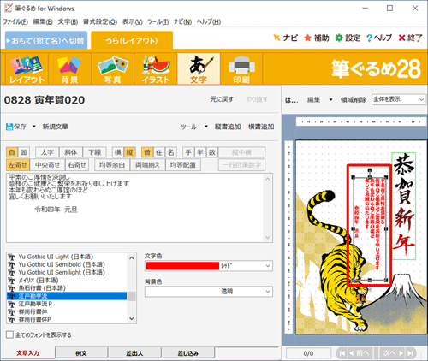Click 新規文章 new text button
This screenshot has width=428, height=361.
click(56, 127)
